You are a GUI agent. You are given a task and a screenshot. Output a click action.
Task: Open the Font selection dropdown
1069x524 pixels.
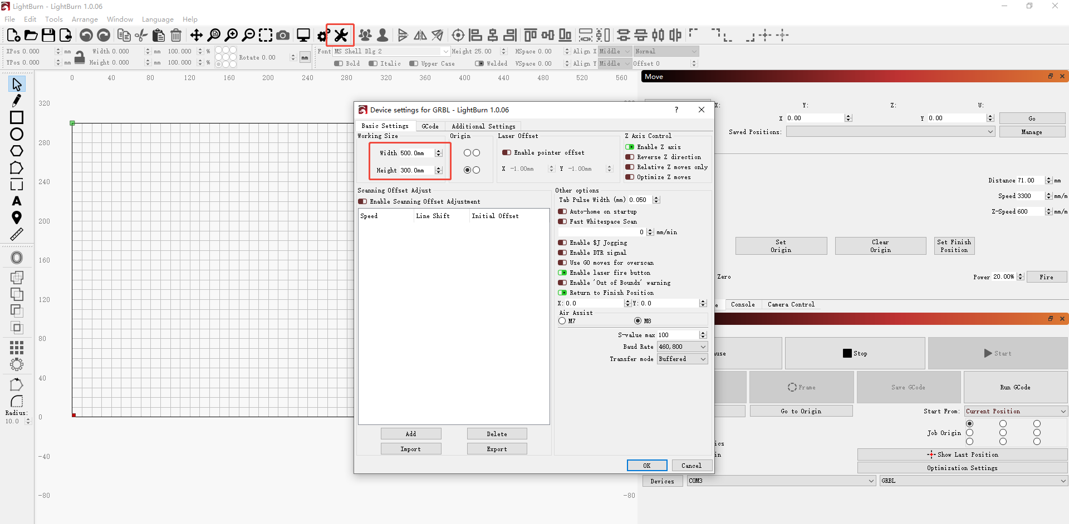pos(391,51)
